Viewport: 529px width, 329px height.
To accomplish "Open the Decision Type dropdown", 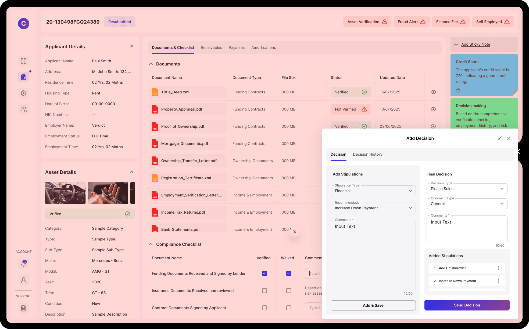I will (467, 189).
